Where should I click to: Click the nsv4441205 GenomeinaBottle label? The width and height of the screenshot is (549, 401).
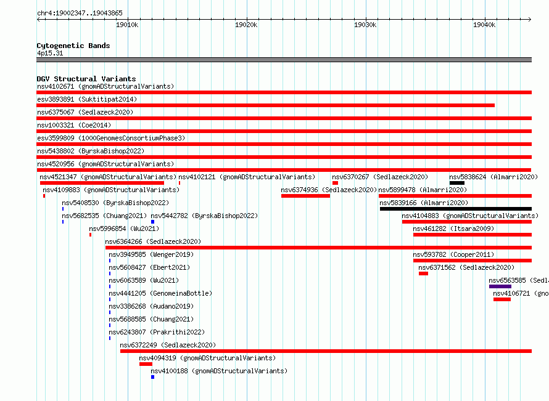coord(160,293)
